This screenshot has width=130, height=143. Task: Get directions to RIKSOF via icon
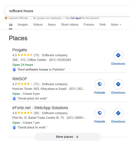118,84
